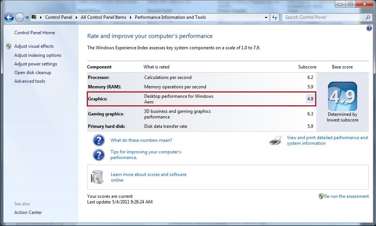The height and width of the screenshot is (226, 376).
Task: Open the address bar history dropdown
Action: 266,18
